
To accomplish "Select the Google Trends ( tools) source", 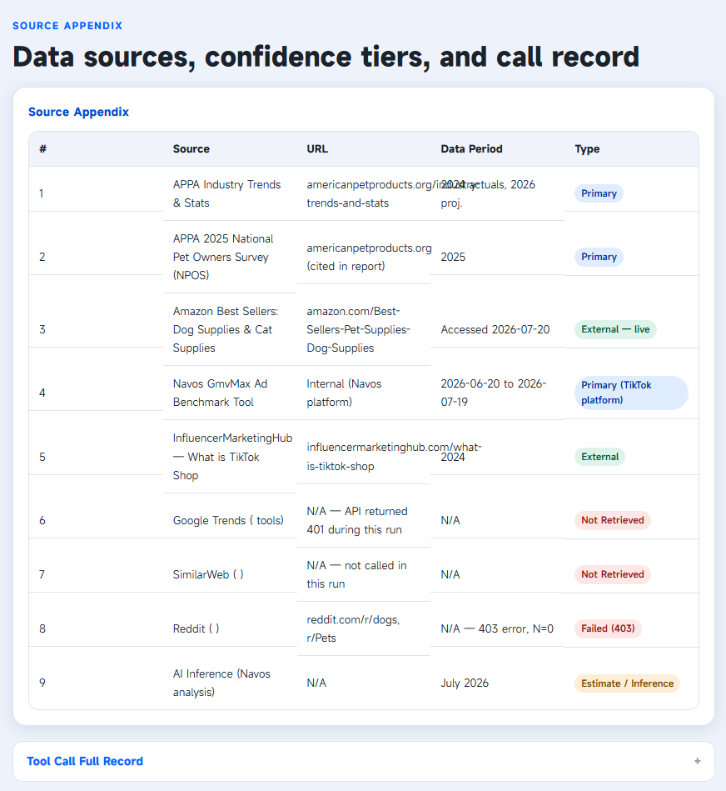I will point(228,520).
